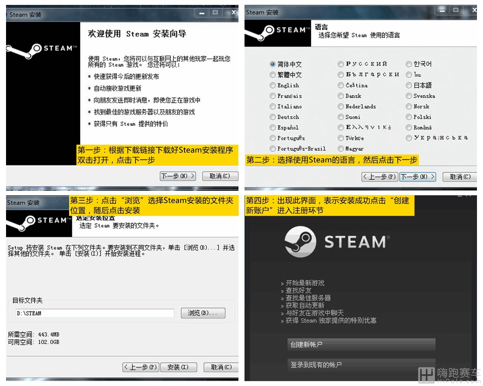Choose Français radio option

[x=273, y=96]
